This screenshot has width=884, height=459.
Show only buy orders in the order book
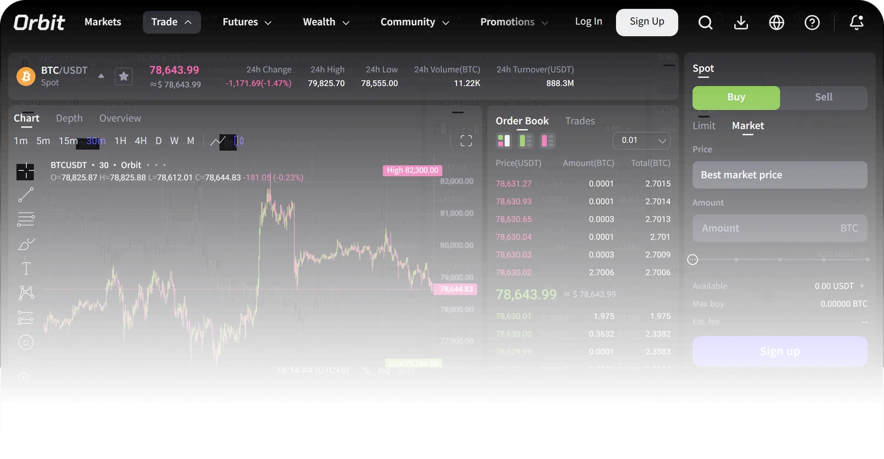click(525, 141)
